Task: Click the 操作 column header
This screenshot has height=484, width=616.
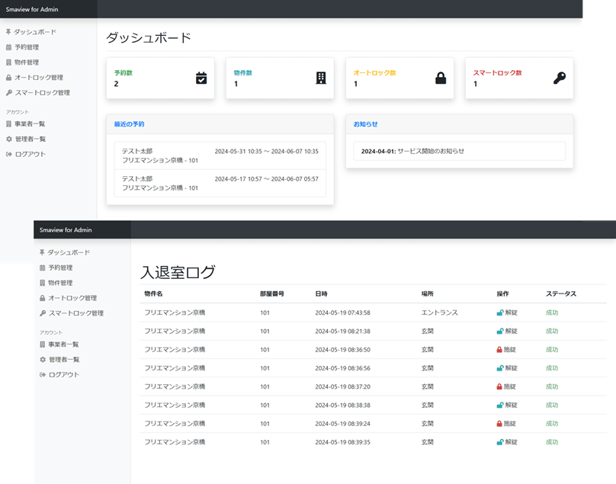Action: click(x=502, y=293)
